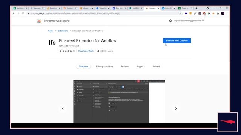
Task: Show previous screenshot with left arrow
Action: tap(63, 108)
